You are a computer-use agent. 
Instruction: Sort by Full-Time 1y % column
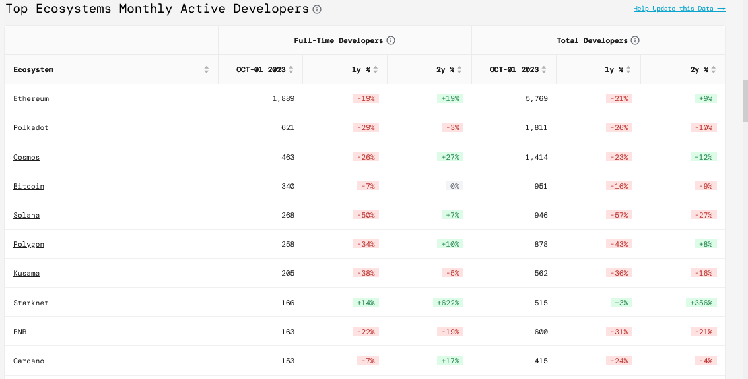coord(376,69)
